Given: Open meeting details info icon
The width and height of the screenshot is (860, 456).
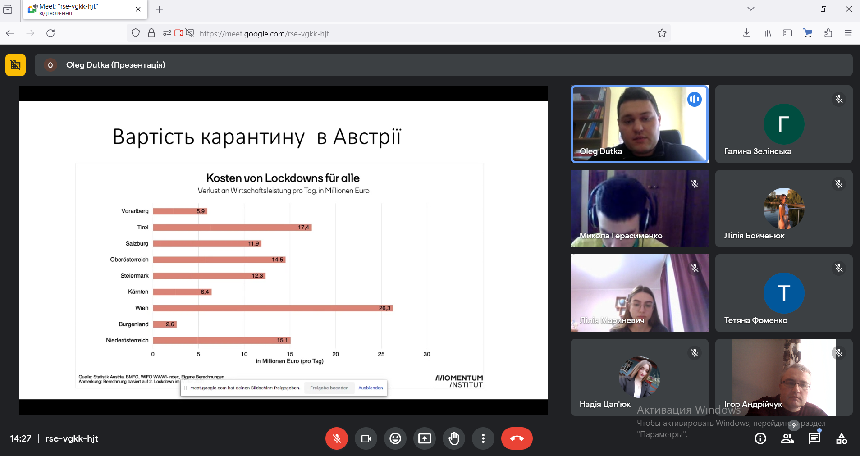Looking at the screenshot, I should coord(760,438).
